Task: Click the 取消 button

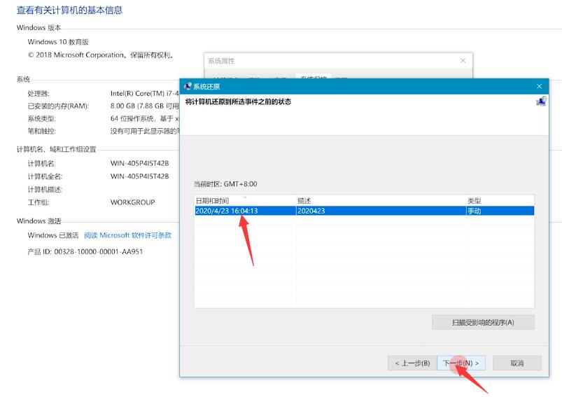Action: (517, 363)
